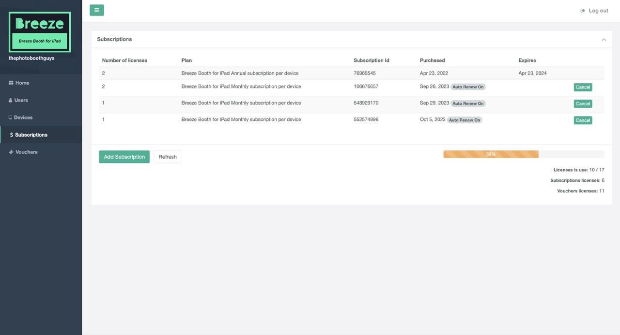Image resolution: width=620 pixels, height=335 pixels.
Task: Click the Vouchers ticket icon in sidebar
Action: point(11,152)
